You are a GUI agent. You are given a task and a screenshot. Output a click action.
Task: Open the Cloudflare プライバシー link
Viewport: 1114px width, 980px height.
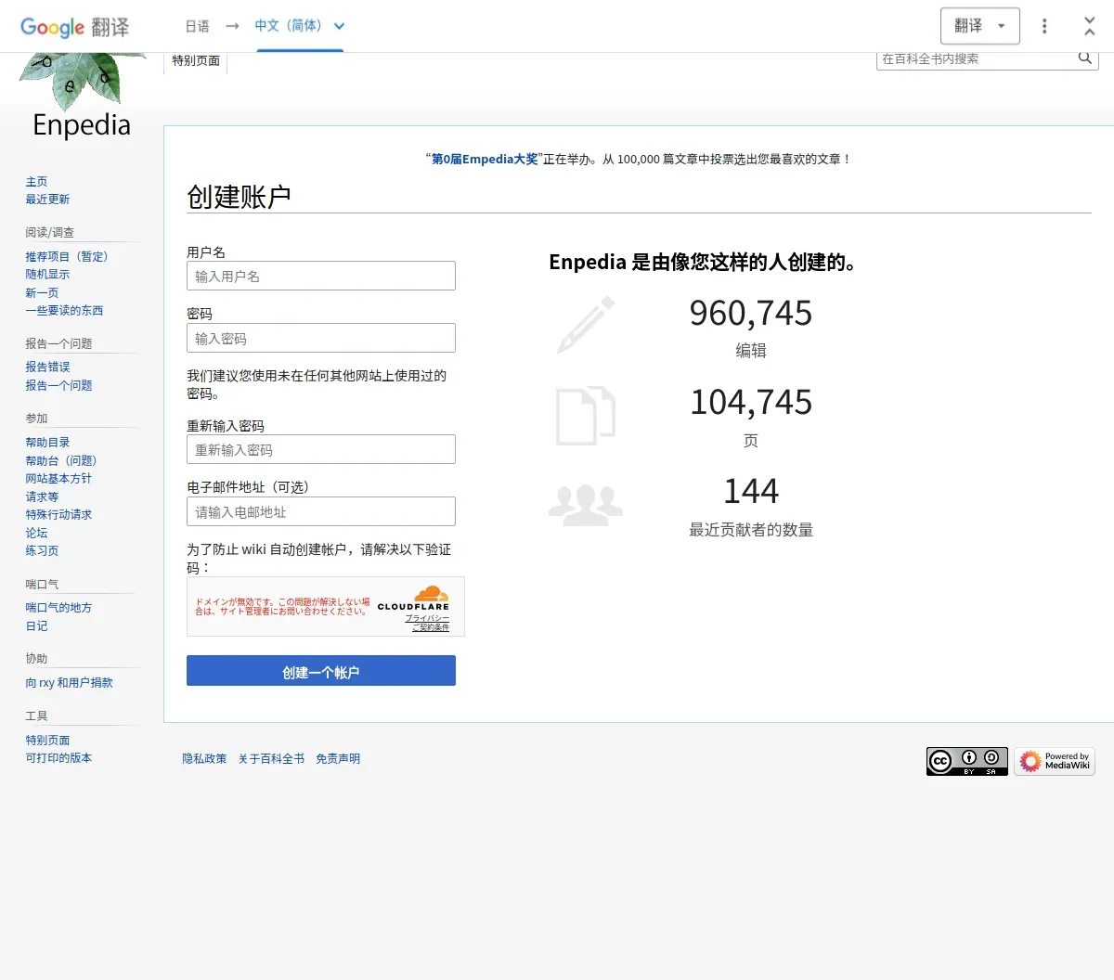pyautogui.click(x=427, y=618)
